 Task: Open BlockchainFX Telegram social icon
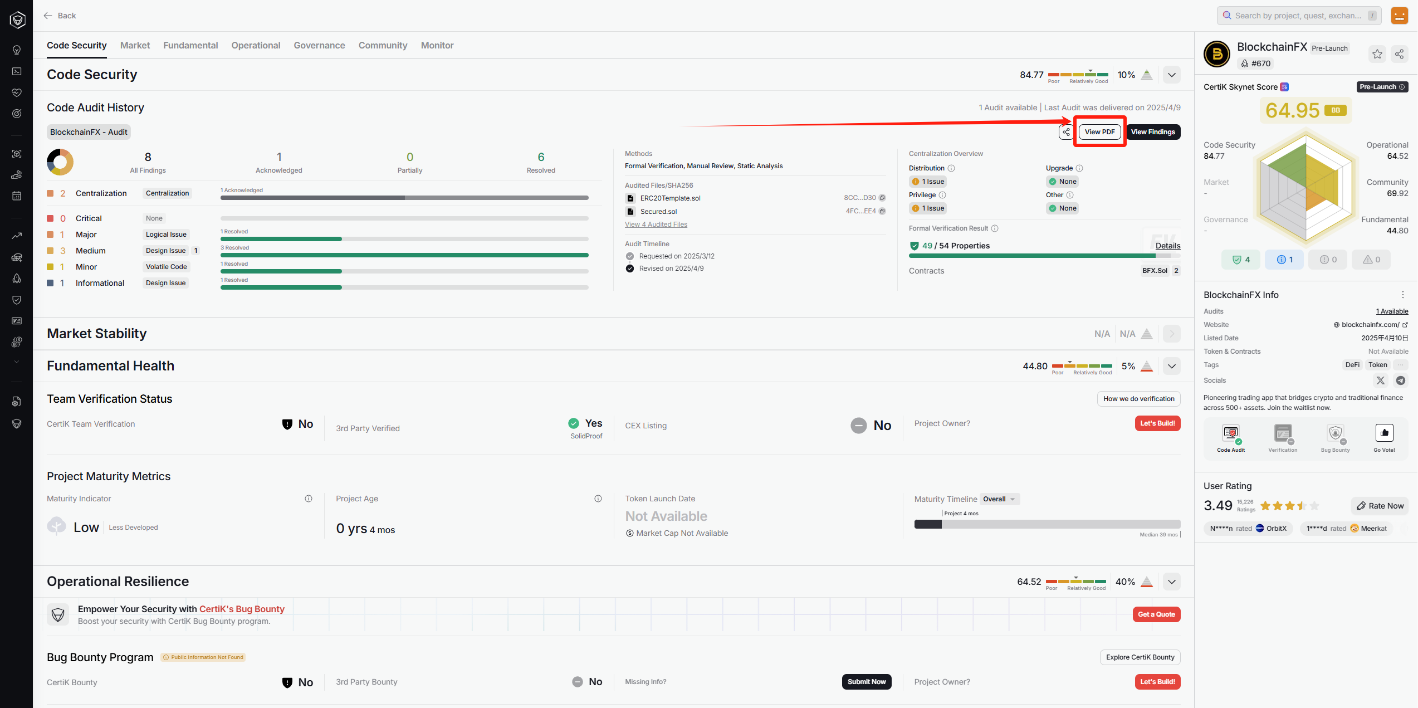click(1401, 380)
